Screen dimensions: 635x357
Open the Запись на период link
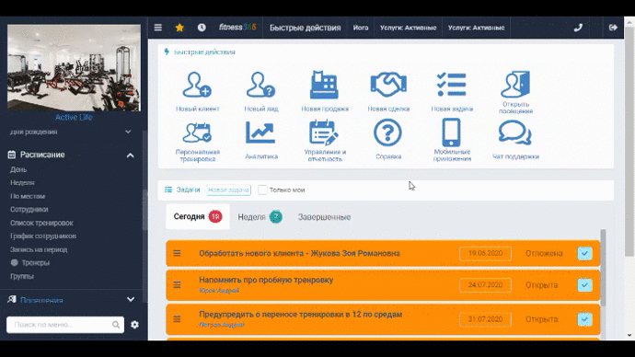click(39, 249)
